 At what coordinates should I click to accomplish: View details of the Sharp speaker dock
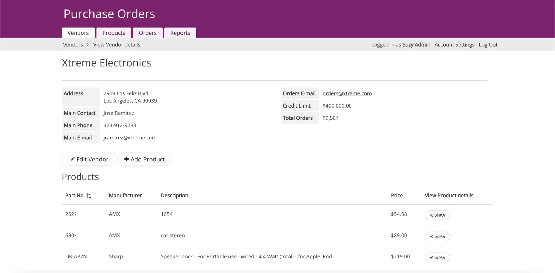[437, 257]
